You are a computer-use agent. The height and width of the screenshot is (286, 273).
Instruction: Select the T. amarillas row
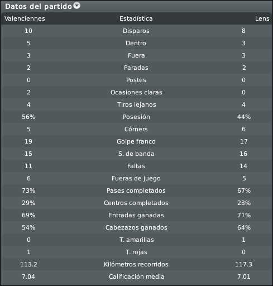[x=136, y=240]
